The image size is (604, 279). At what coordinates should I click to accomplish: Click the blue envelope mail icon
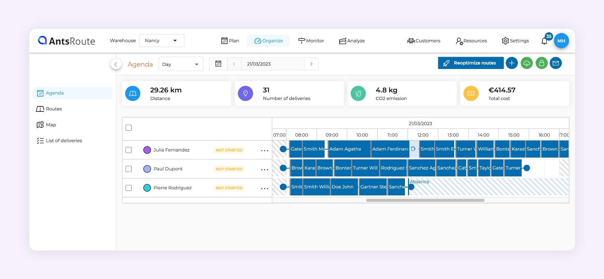[x=556, y=63]
